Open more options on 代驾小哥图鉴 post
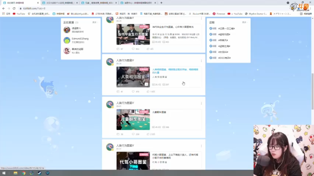 pyautogui.click(x=201, y=146)
